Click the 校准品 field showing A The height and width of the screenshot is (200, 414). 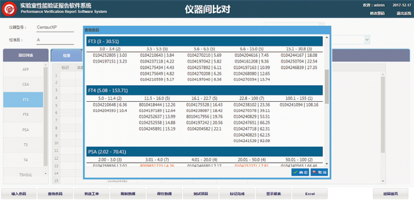coord(55,40)
